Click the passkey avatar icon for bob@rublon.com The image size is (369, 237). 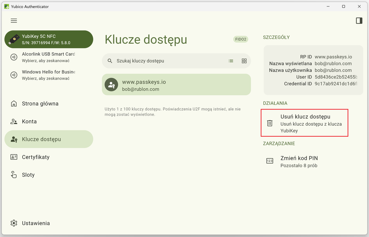point(111,85)
